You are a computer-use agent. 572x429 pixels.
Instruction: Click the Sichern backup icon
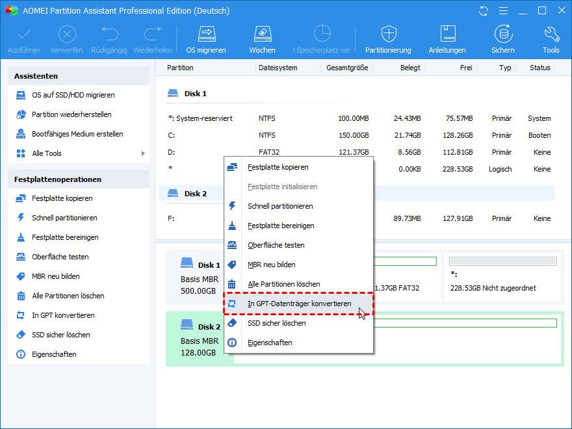[502, 34]
